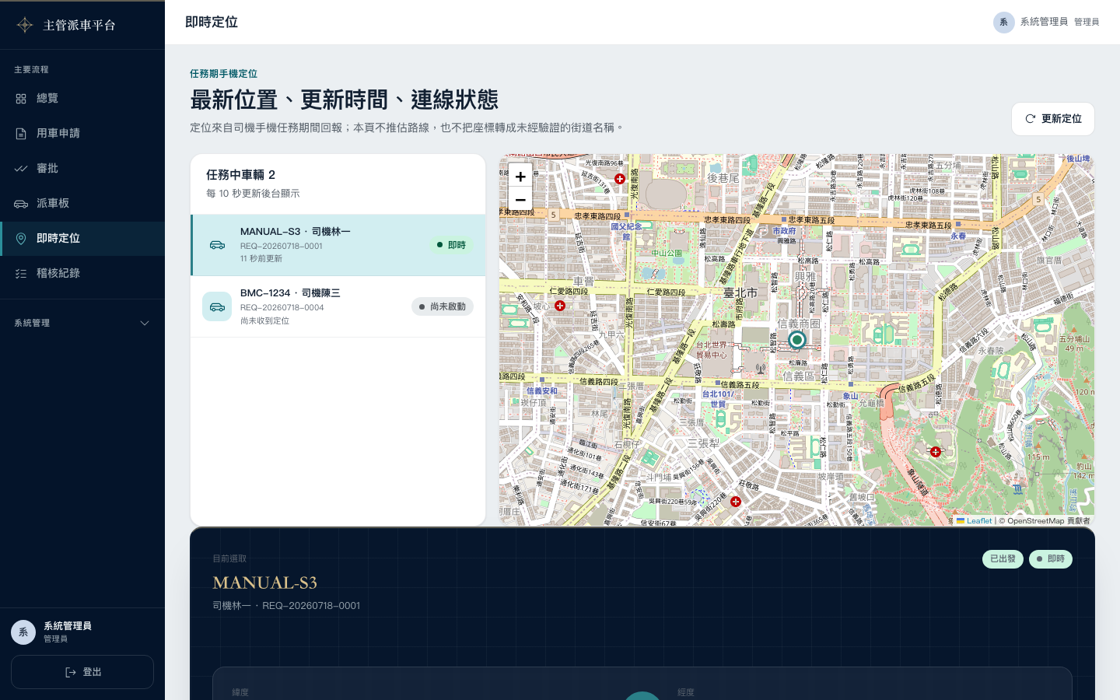Click the 用車申請 document icon
Viewport: 1120px width, 700px height.
pyautogui.click(x=21, y=134)
